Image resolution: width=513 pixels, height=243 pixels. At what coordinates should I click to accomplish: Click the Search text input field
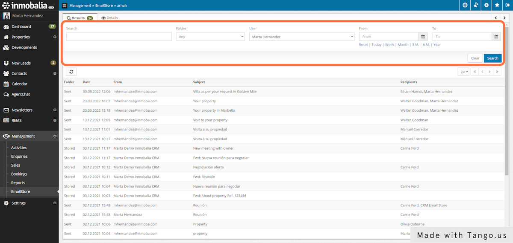[x=119, y=37]
